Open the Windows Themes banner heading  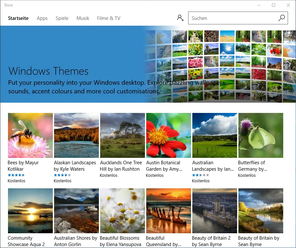(x=48, y=71)
